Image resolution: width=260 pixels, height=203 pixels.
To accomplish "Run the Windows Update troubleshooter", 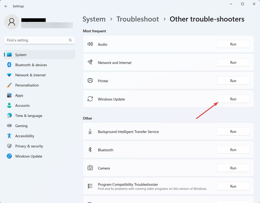I will [233, 99].
